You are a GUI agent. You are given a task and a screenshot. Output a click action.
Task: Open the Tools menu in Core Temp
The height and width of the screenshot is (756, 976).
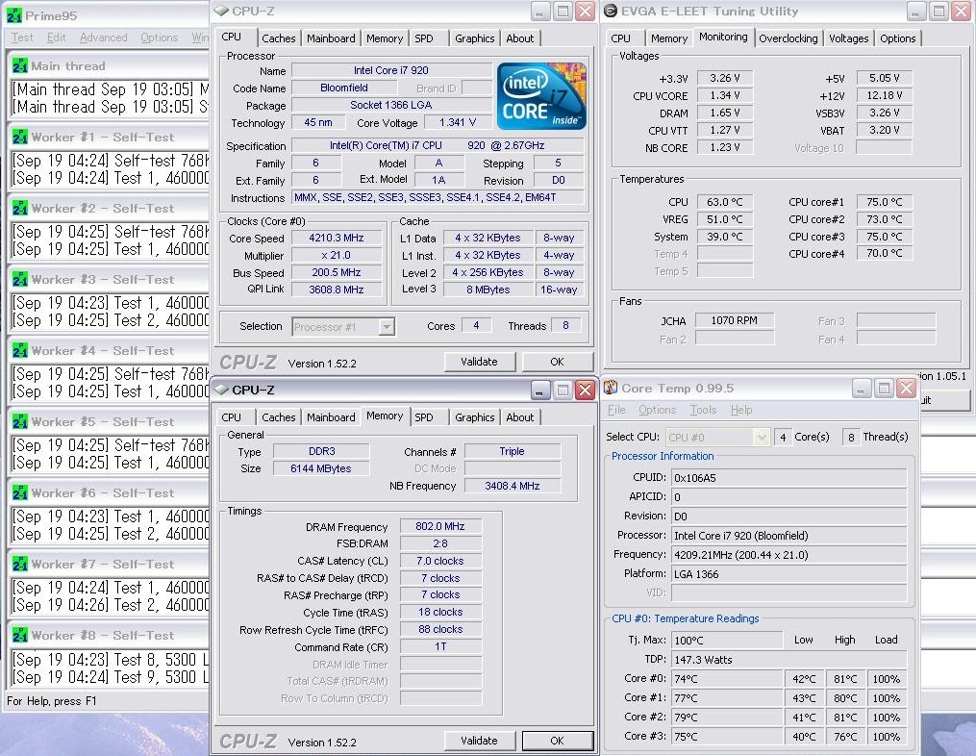(x=703, y=410)
